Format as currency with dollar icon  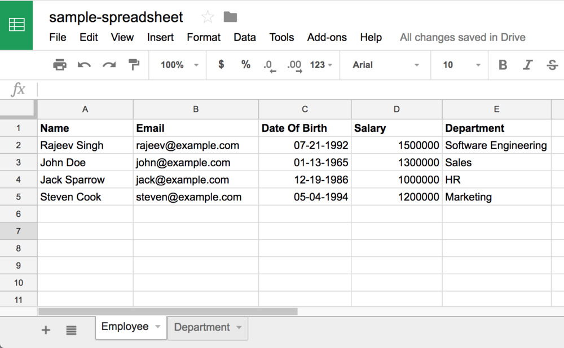coord(221,65)
